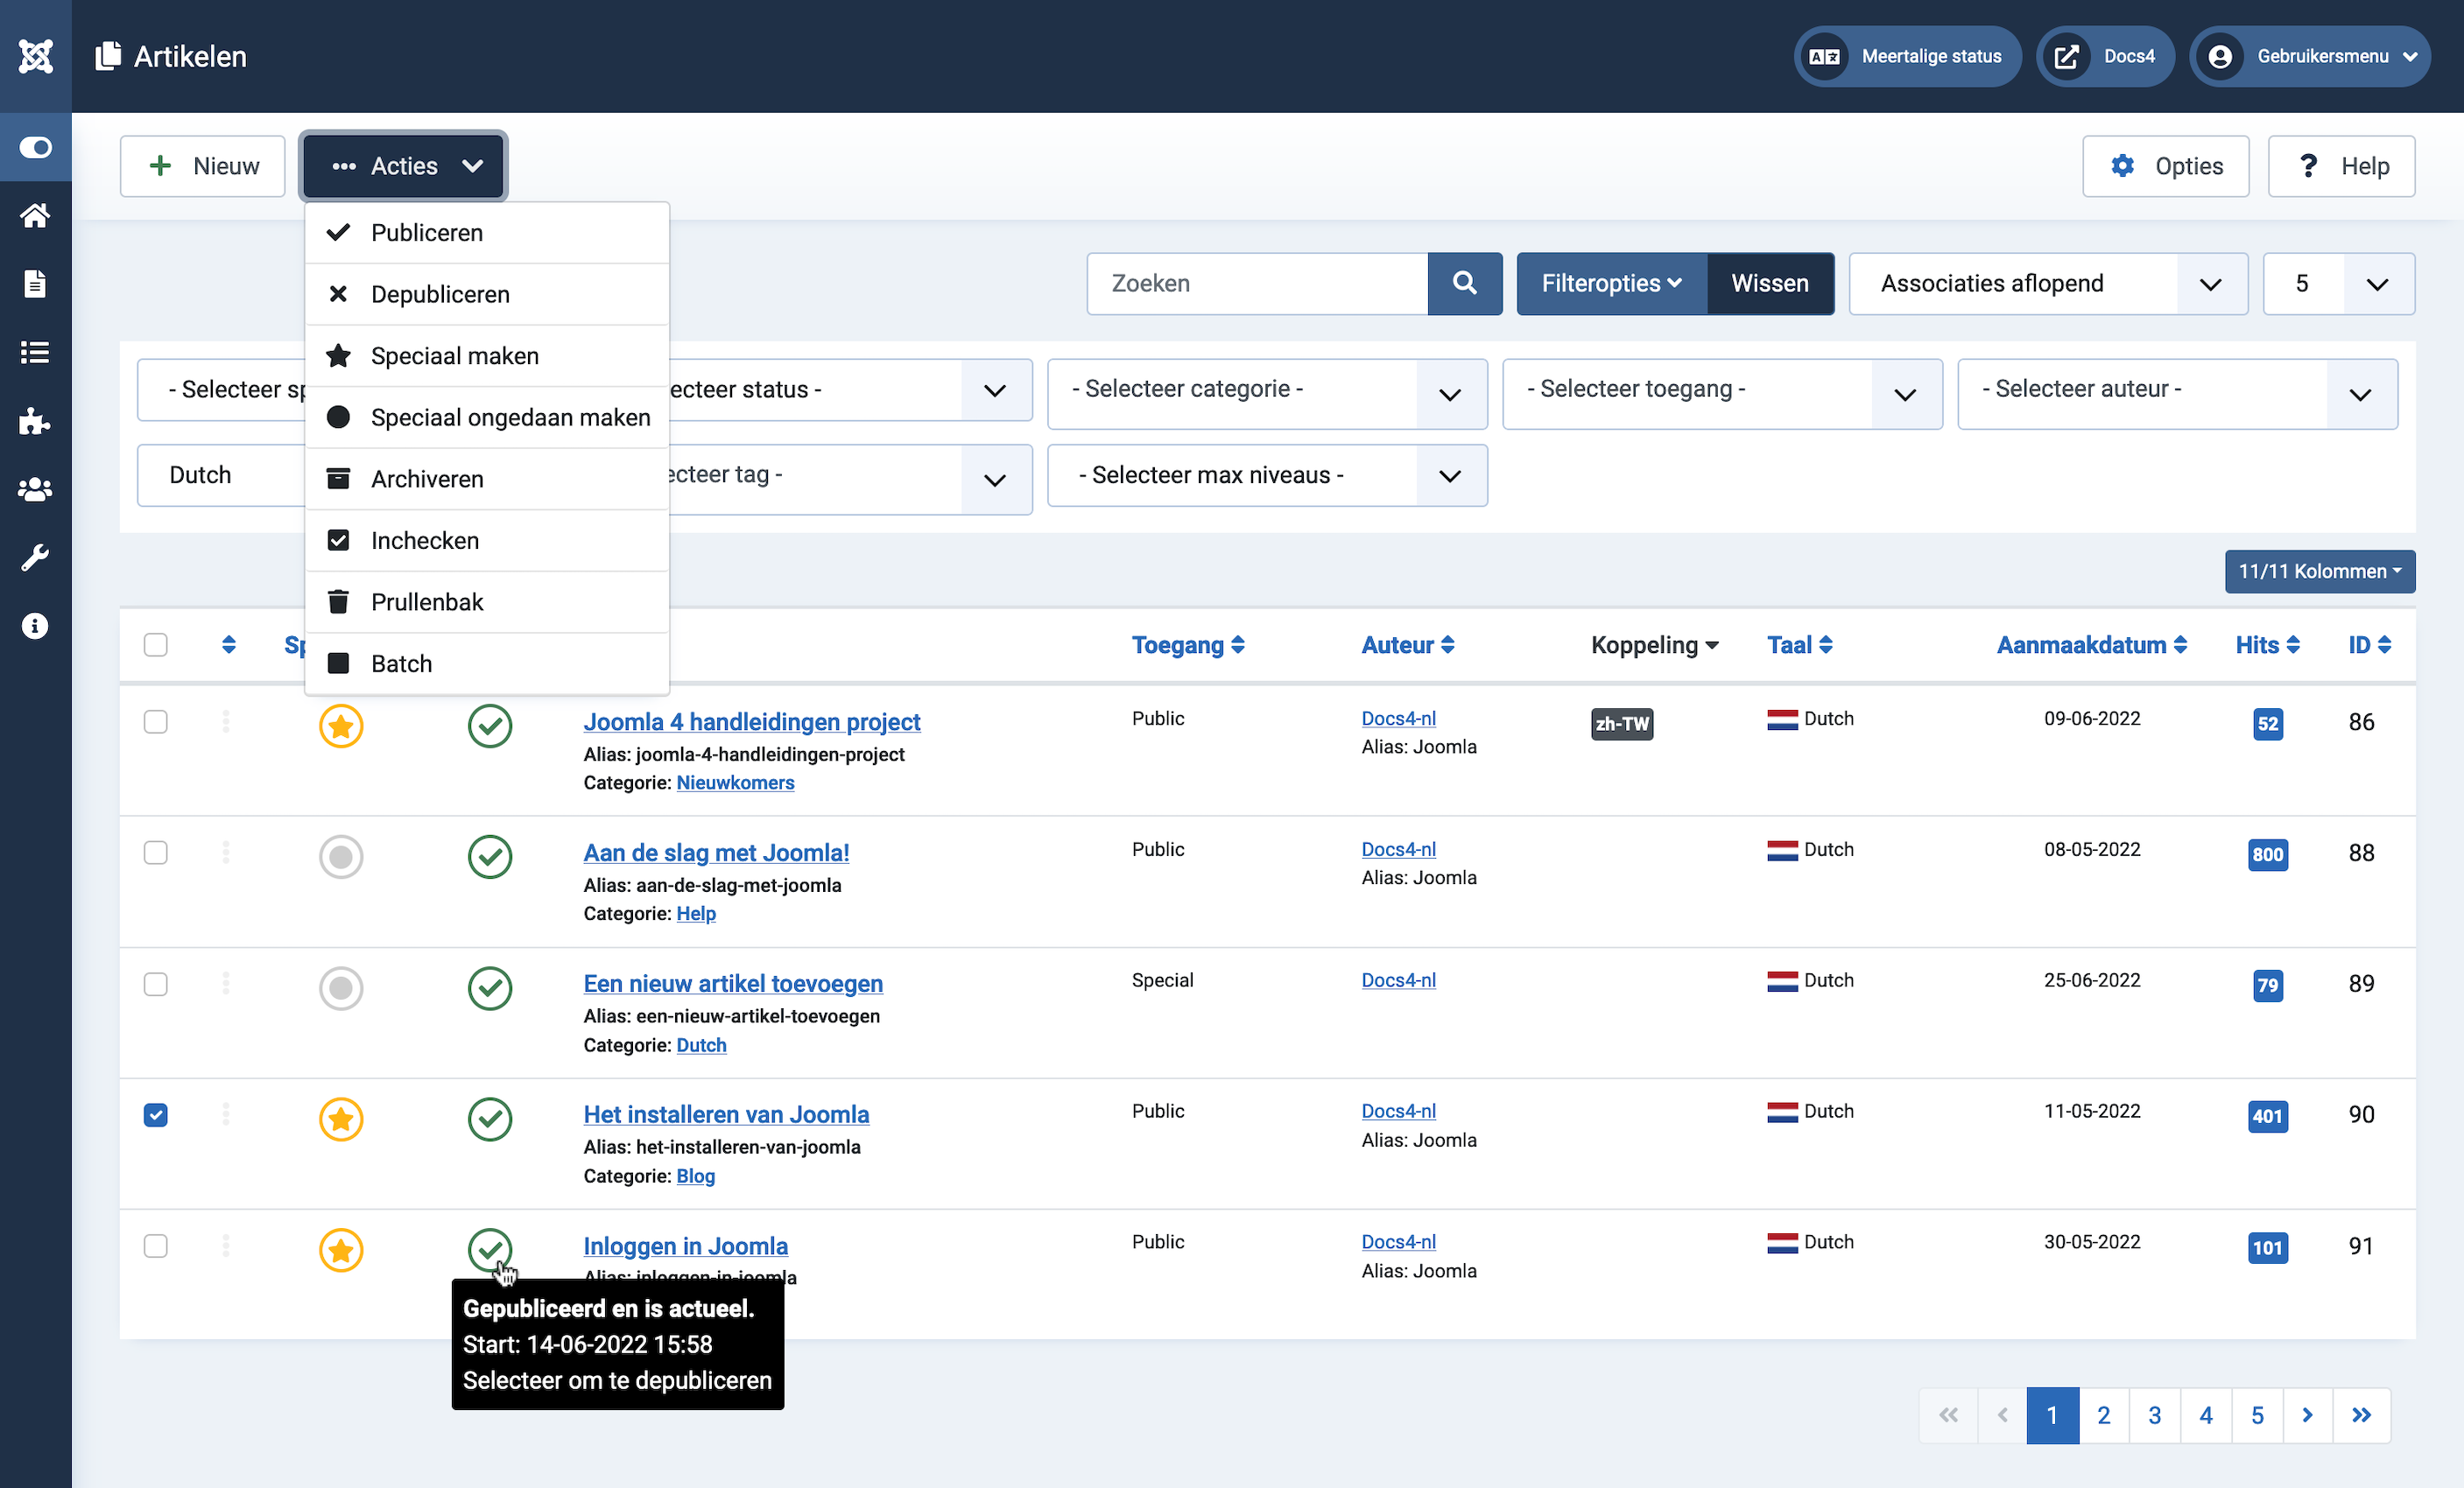Select checkbox for Inloggen in Joomla

[x=156, y=1246]
